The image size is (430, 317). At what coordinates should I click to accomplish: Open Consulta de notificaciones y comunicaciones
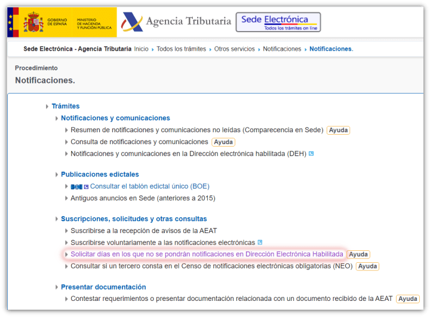pos(139,142)
